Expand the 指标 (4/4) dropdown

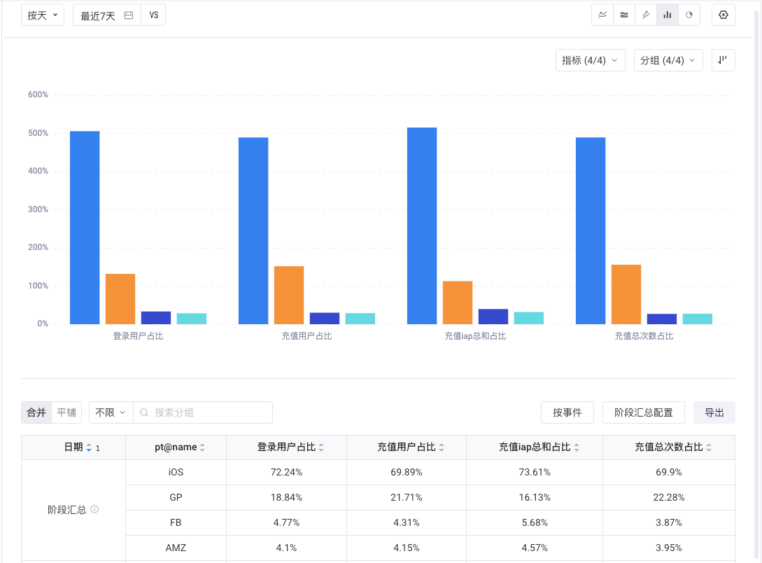tap(590, 60)
